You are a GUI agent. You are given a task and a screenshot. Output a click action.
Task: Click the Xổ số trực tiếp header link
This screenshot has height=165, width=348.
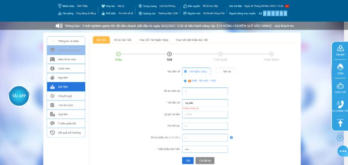point(211,6)
